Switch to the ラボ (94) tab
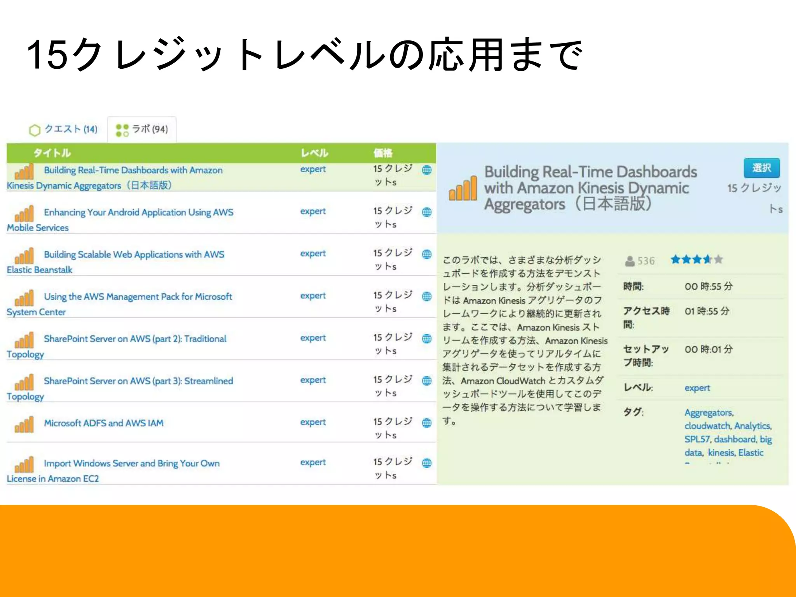Viewport: 796px width, 597px height. (142, 130)
